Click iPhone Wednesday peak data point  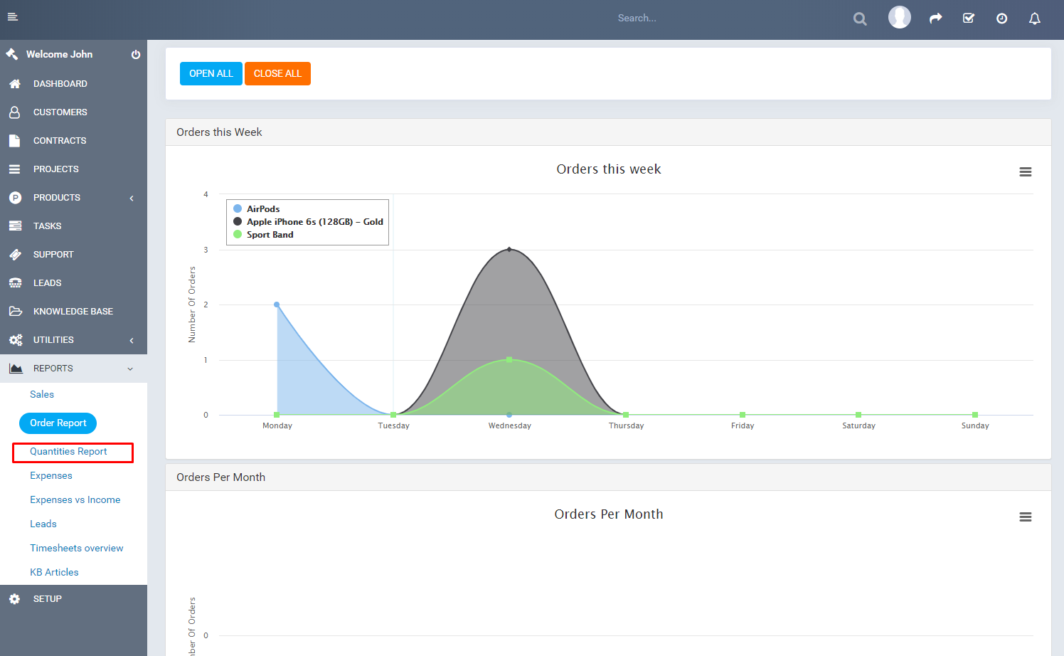tap(509, 250)
